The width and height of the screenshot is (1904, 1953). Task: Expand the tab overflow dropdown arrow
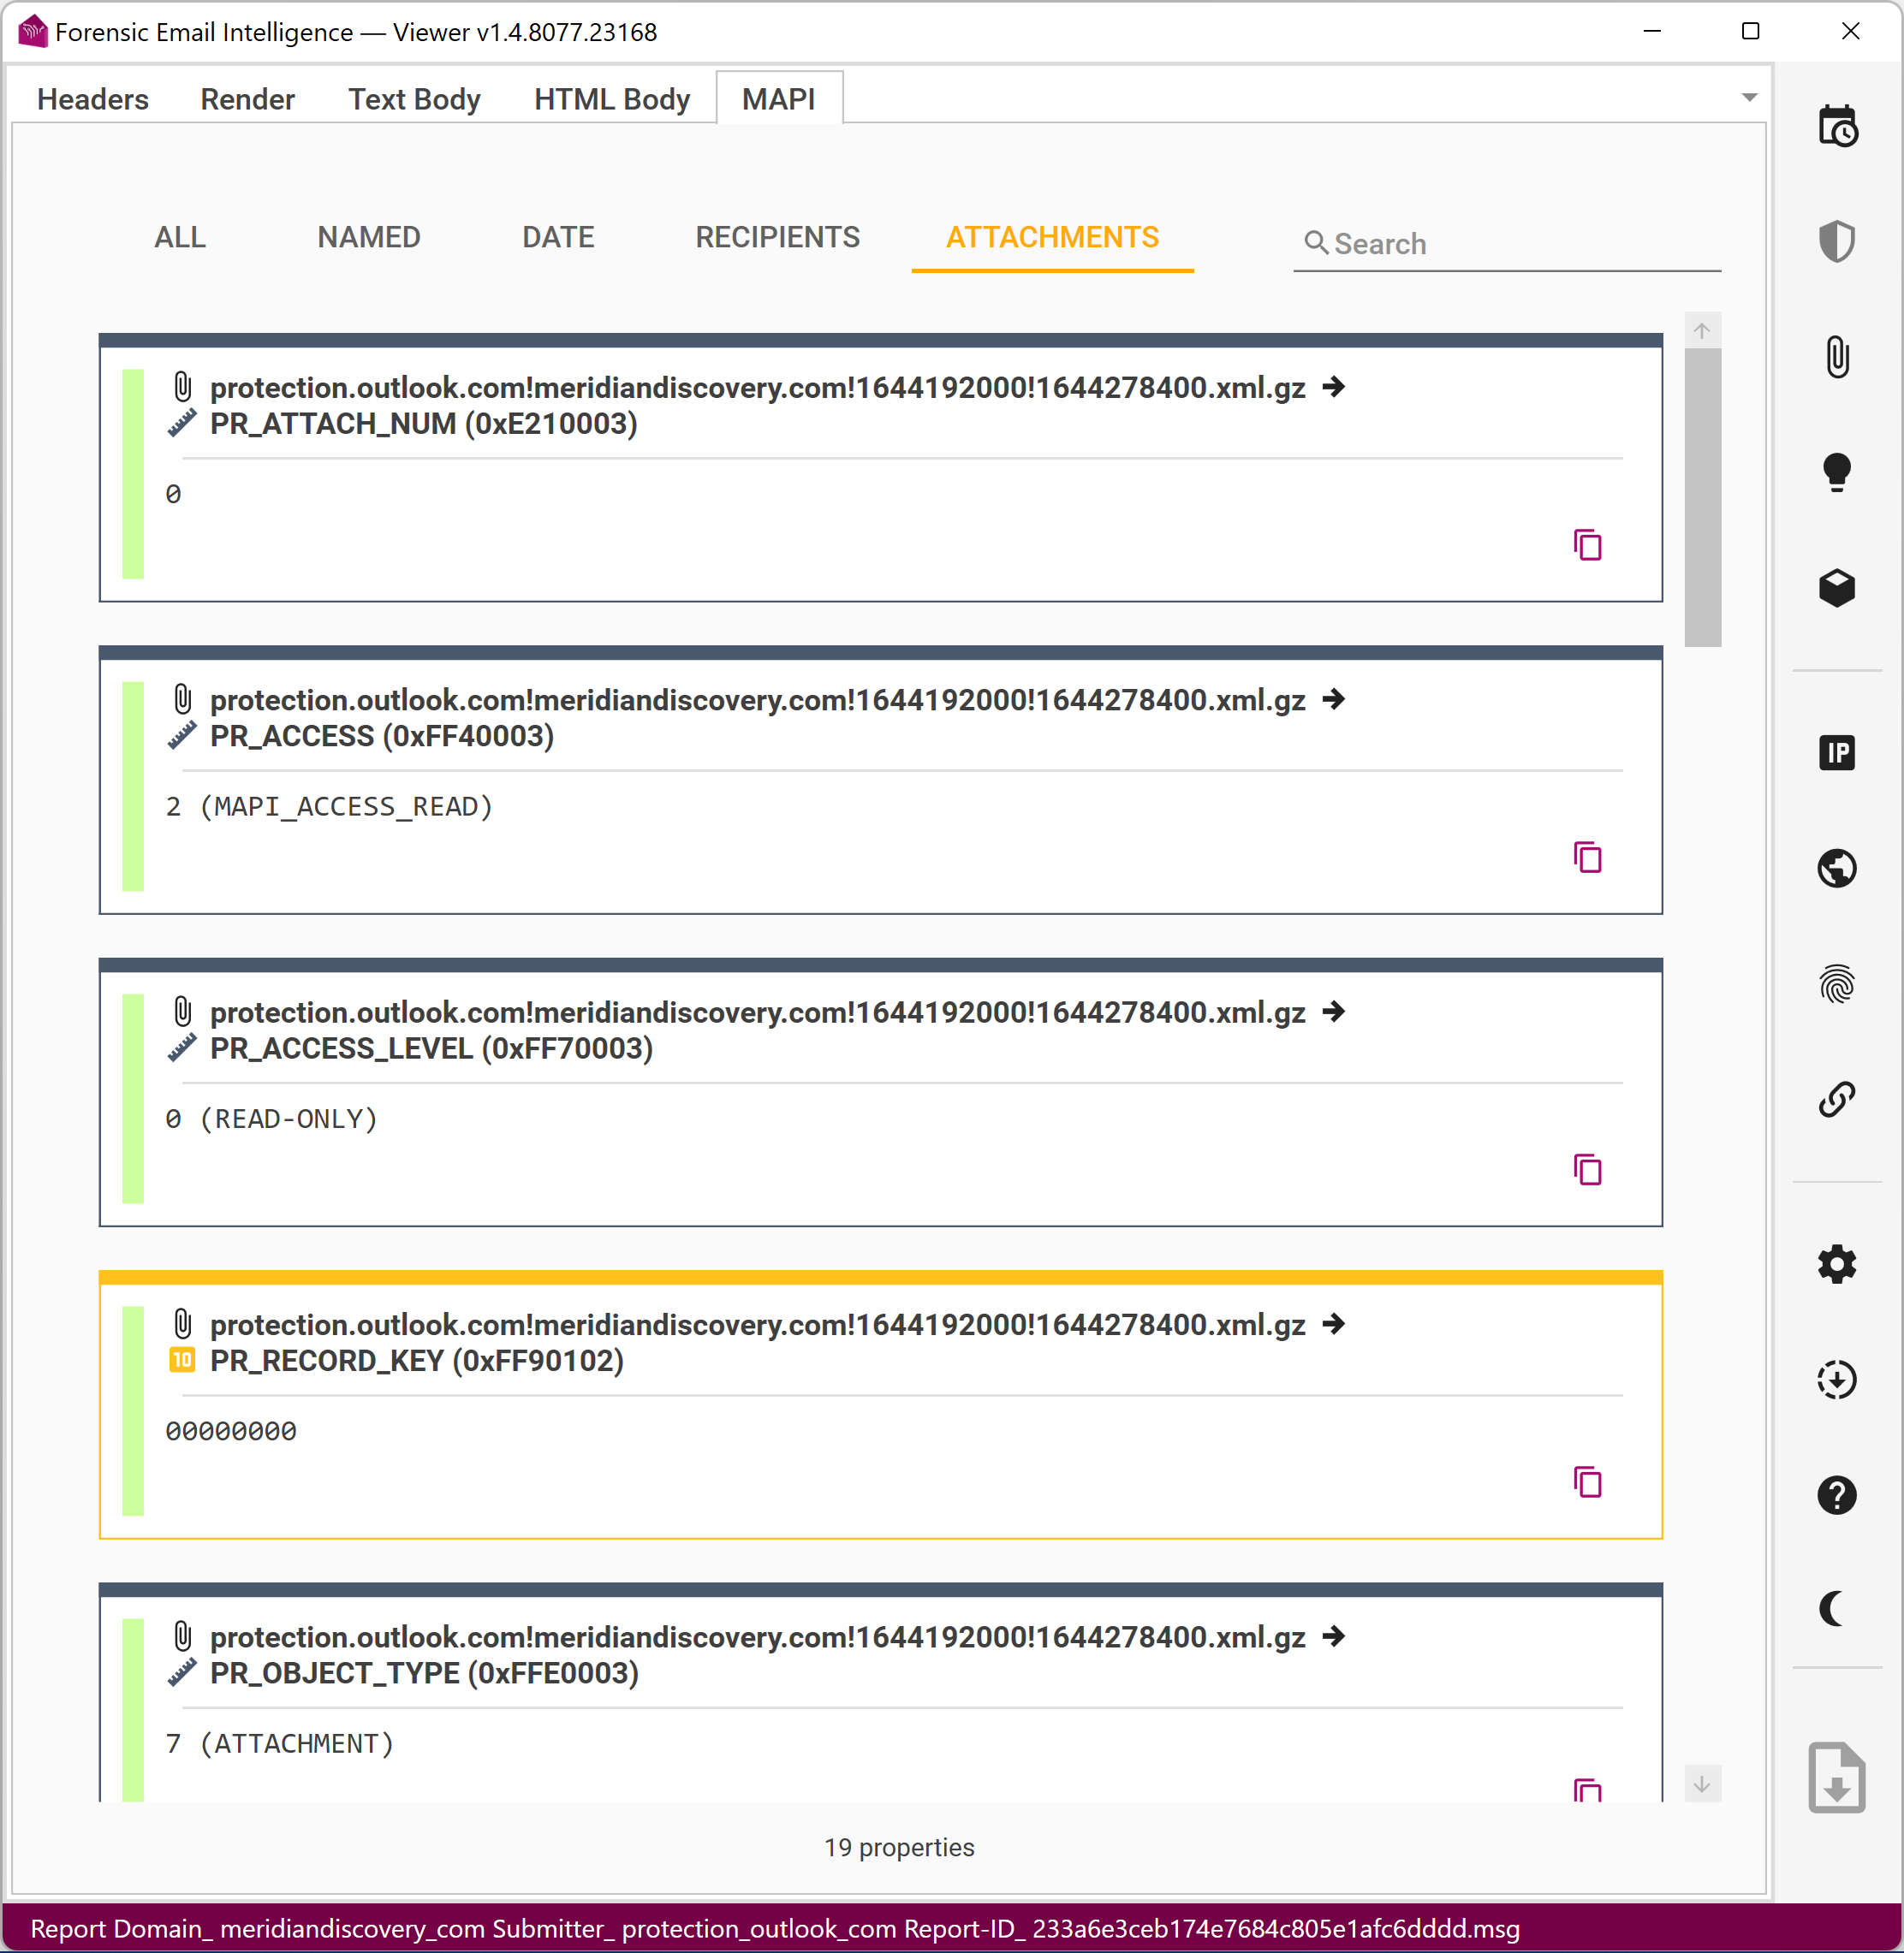[1749, 98]
